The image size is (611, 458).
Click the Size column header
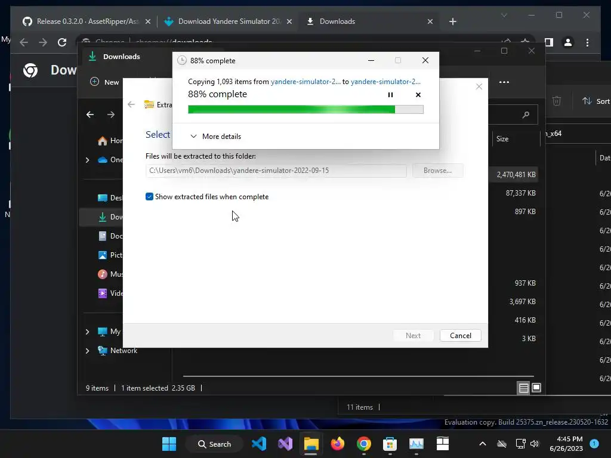pyautogui.click(x=502, y=138)
